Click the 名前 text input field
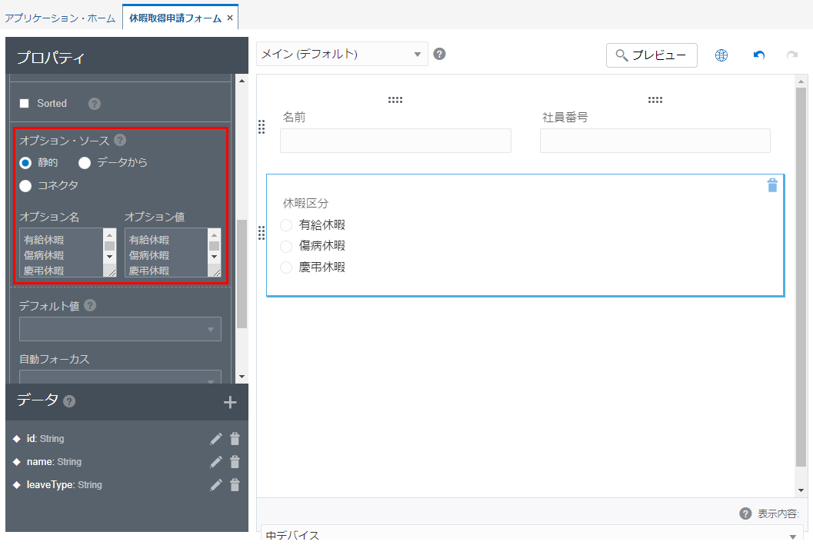This screenshot has height=545, width=813. pos(395,141)
